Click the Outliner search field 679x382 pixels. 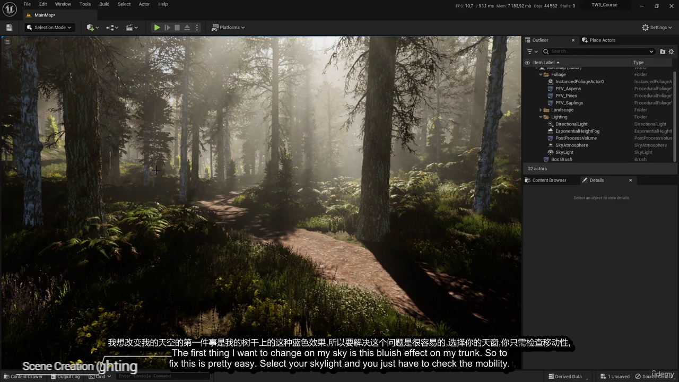click(598, 51)
